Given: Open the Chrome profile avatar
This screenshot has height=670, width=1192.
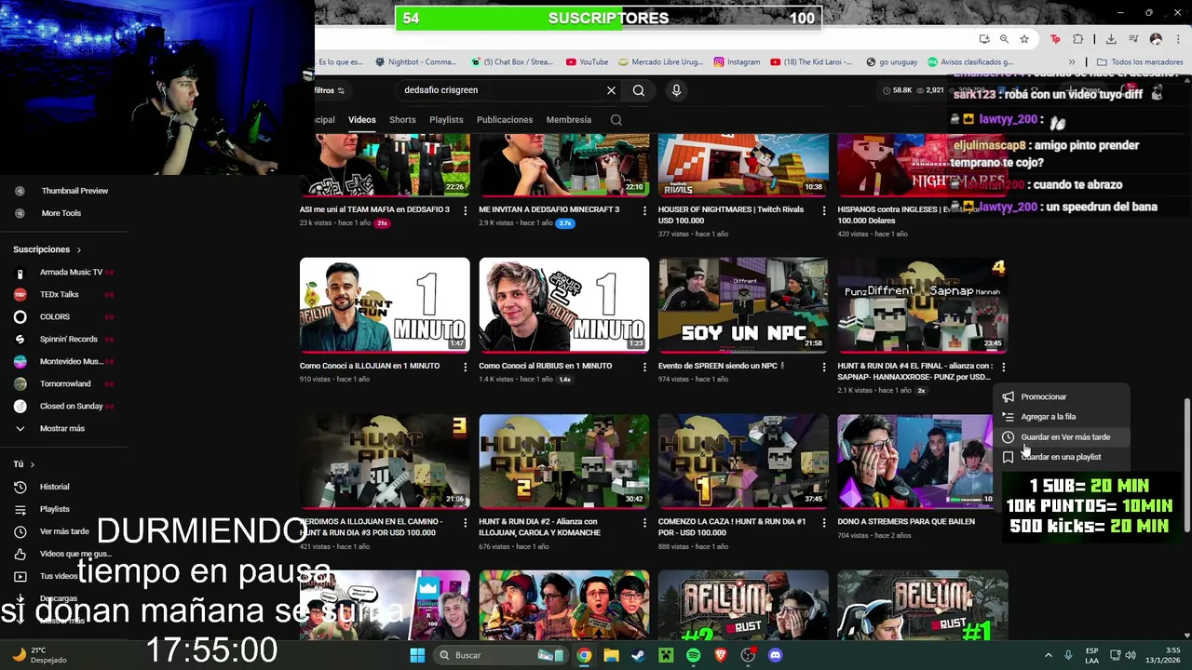Looking at the screenshot, I should pos(1156,39).
